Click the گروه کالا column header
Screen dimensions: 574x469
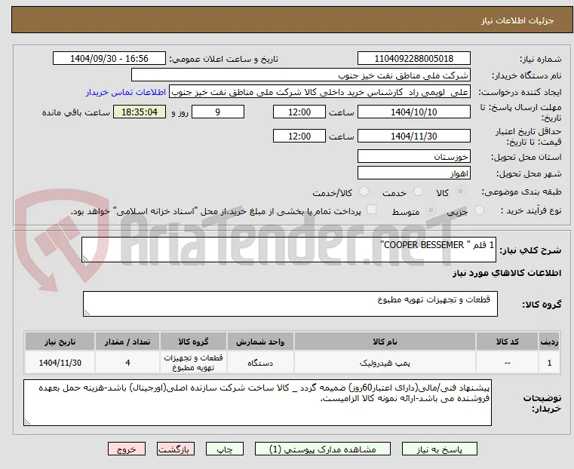[193, 342]
